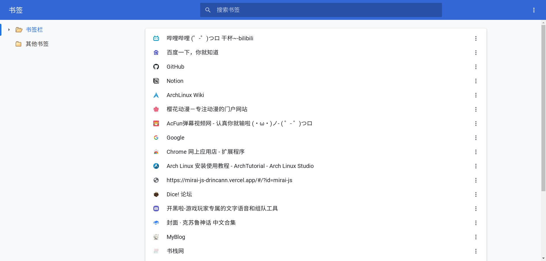Click the scrollbar up arrow

543,22
